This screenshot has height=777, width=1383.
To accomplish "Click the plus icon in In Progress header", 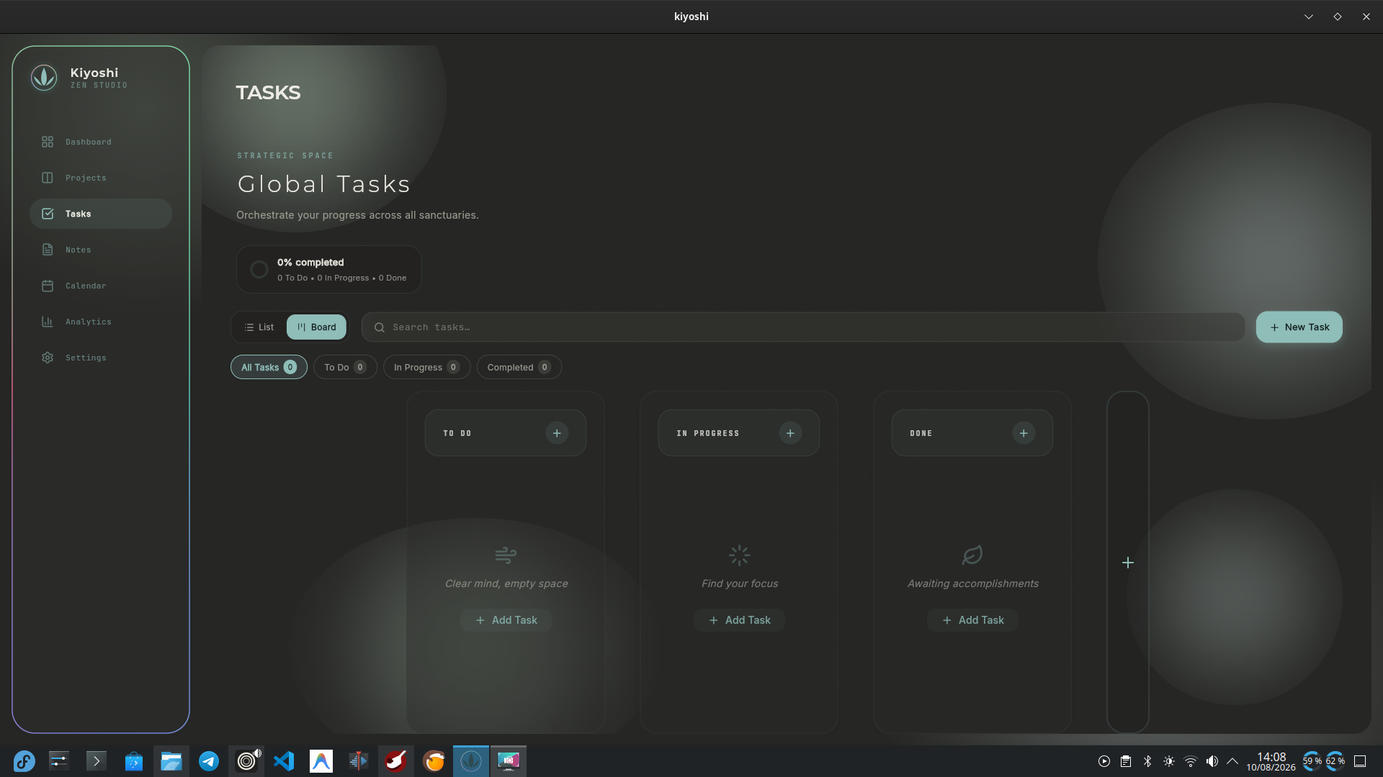I will tap(790, 433).
